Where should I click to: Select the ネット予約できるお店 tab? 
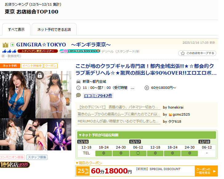[54, 30]
